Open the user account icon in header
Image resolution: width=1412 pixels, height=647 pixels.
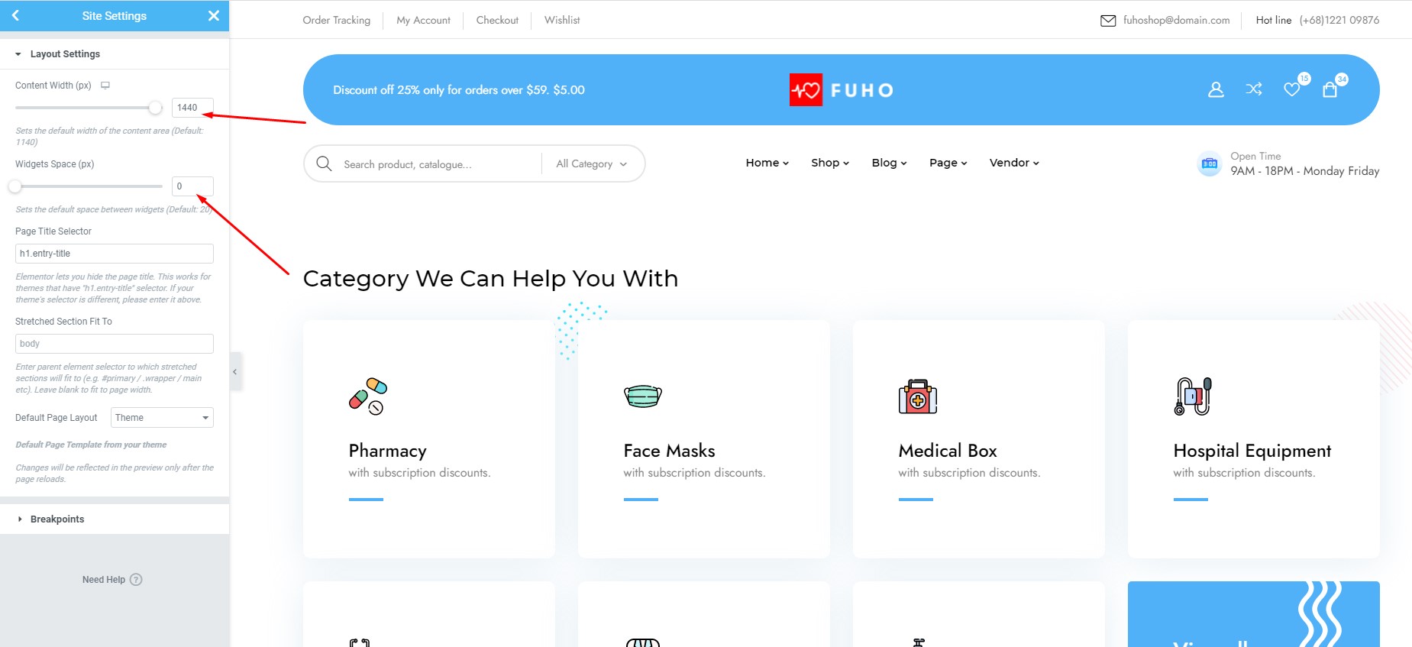(1216, 90)
